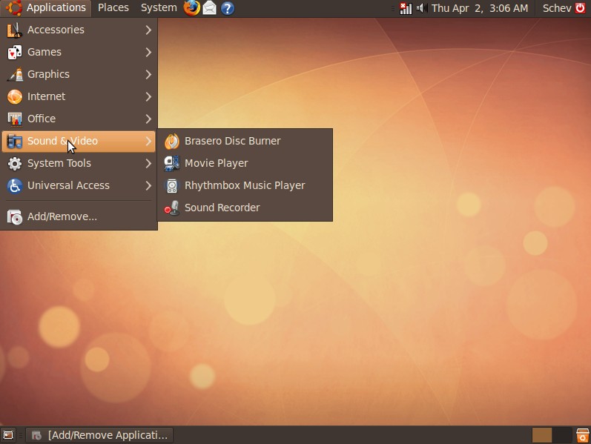
Task: Open the System menu
Action: (159, 8)
